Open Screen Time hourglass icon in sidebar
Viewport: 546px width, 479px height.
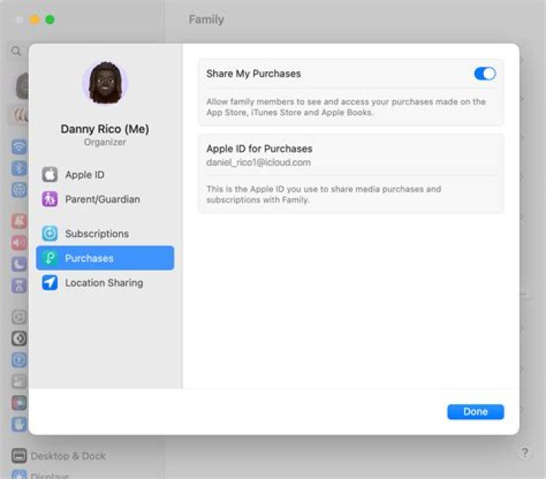[x=19, y=286]
